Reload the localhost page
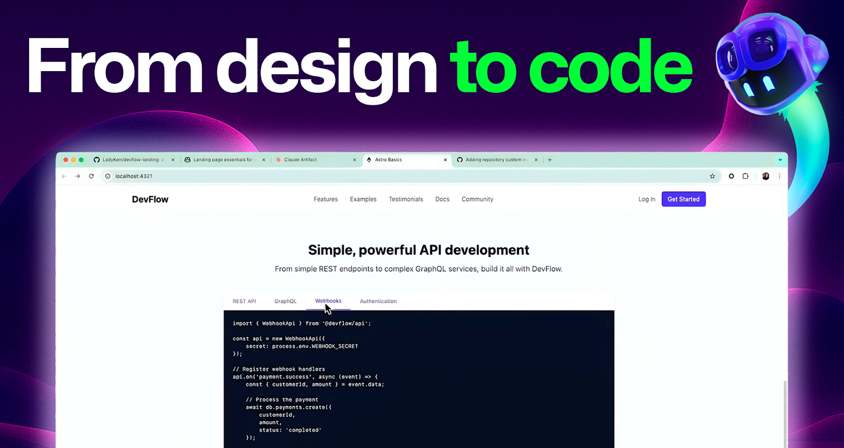This screenshot has height=448, width=844. [x=91, y=176]
